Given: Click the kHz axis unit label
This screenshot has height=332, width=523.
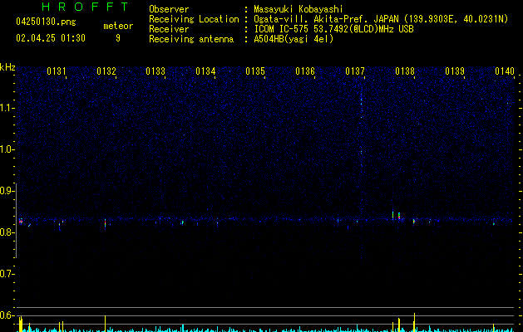Looking at the screenshot, I should 7,67.
